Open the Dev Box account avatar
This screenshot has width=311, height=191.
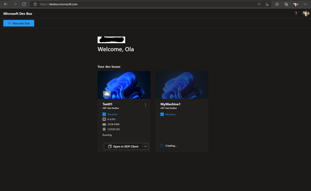click(306, 13)
